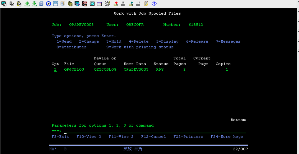Click the MA* status indicator
This screenshot has width=299, height=154.
click(53, 149)
